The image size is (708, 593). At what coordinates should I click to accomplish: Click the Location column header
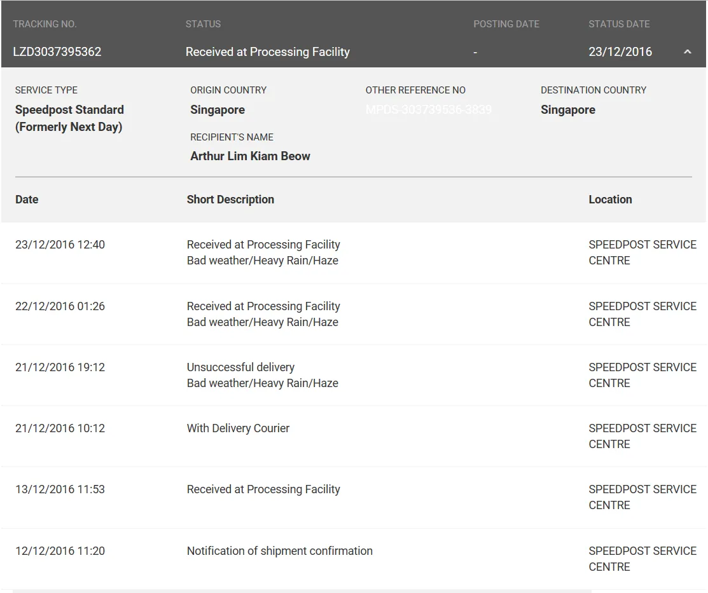coord(610,200)
